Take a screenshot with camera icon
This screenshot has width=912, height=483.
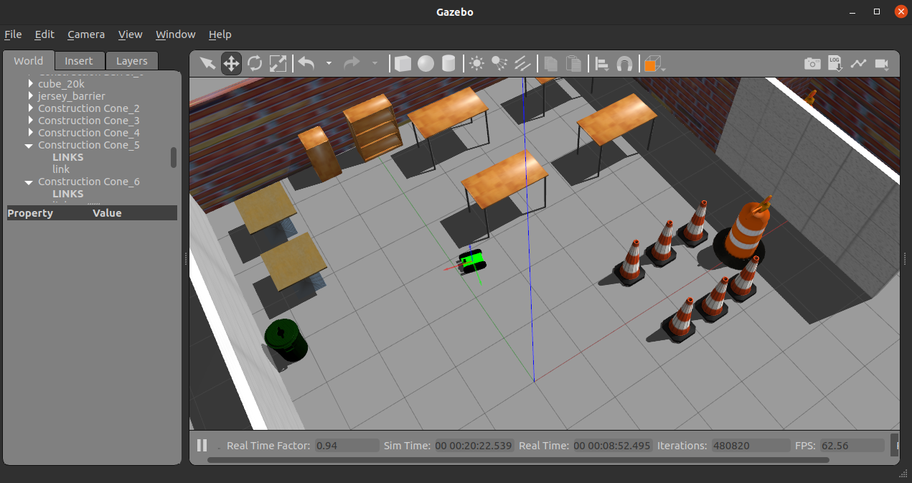click(812, 63)
